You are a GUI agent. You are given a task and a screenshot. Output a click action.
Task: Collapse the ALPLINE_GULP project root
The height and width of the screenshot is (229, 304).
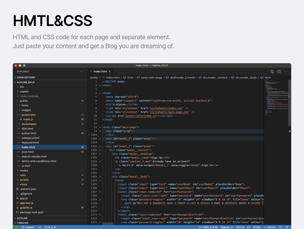click(x=50, y=82)
